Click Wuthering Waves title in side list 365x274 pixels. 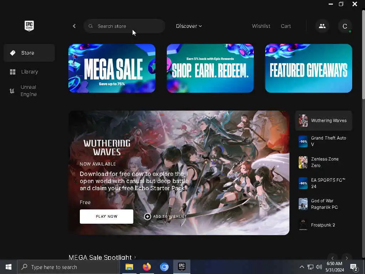click(329, 121)
